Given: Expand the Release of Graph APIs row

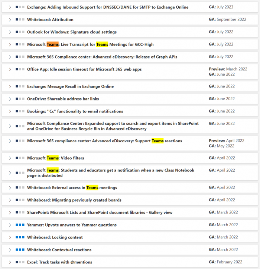Looking at the screenshot, I should (x=10, y=57).
